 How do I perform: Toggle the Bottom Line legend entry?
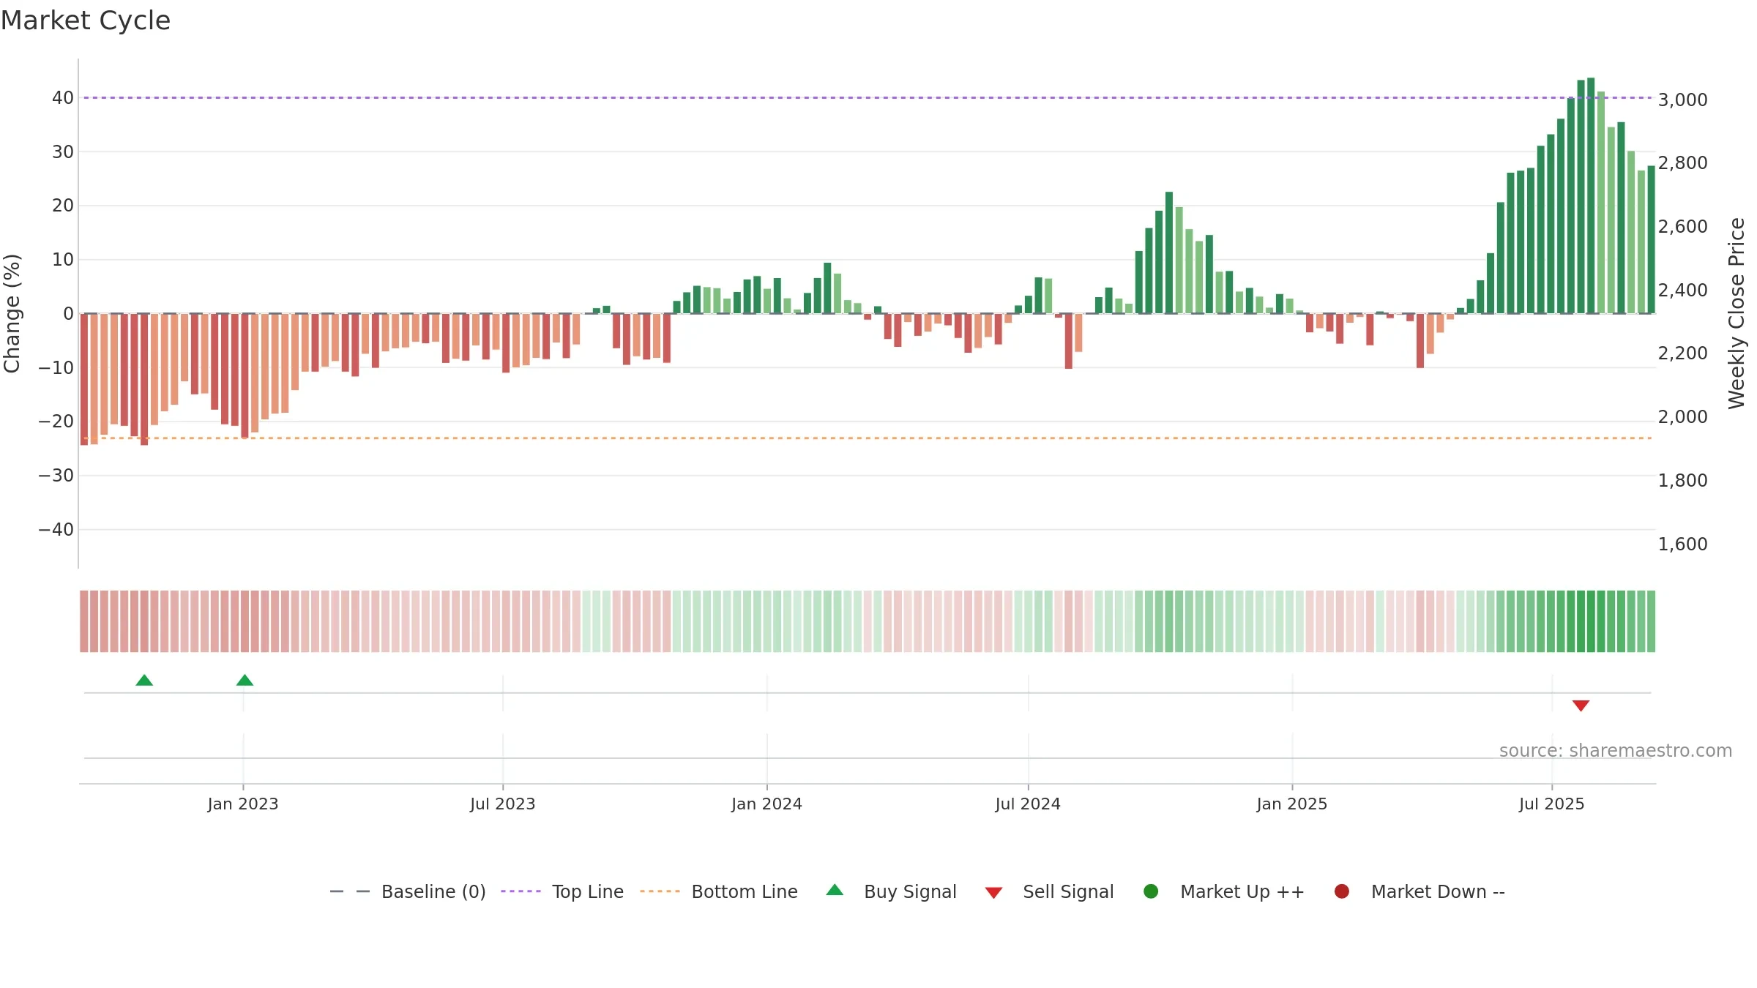pyautogui.click(x=719, y=891)
